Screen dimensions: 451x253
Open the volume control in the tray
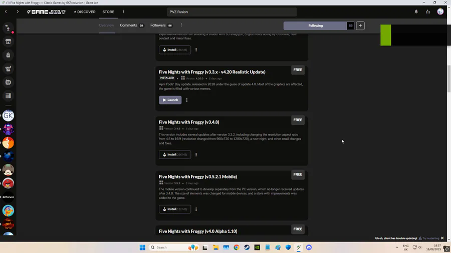[420, 247]
